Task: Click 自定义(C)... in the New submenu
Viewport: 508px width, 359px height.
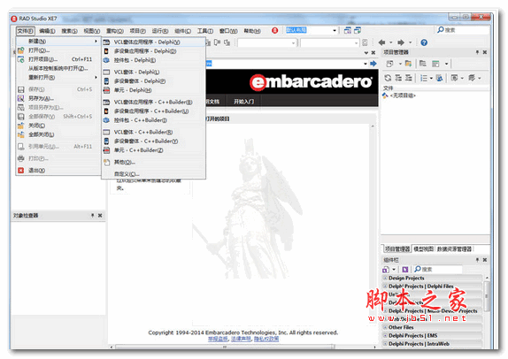Action: click(154, 174)
